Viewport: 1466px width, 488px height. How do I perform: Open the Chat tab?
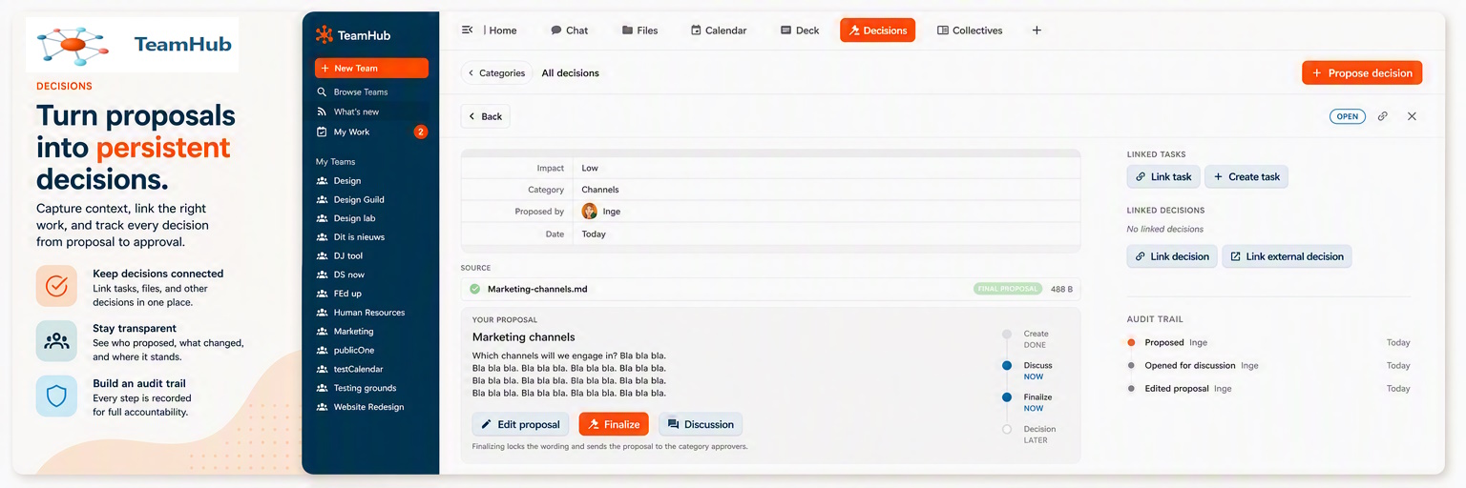point(569,30)
